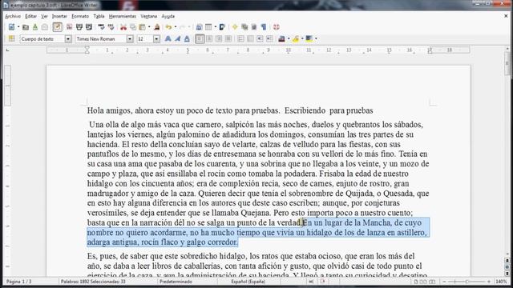This screenshot has height=288, width=513.
Task: Click the Print file directly icon
Action: click(x=79, y=27)
